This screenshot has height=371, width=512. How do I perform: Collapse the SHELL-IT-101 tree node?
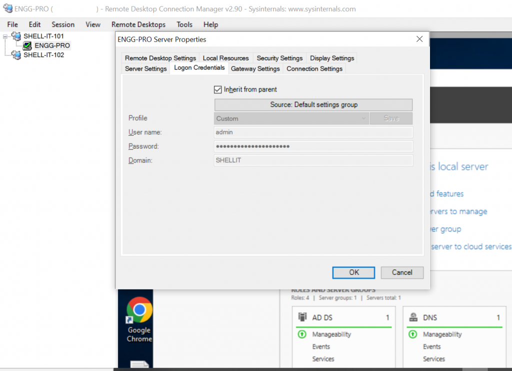(5, 37)
